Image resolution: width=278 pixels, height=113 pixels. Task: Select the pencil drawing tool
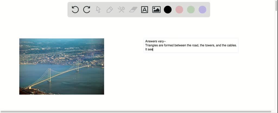[x=110, y=10]
